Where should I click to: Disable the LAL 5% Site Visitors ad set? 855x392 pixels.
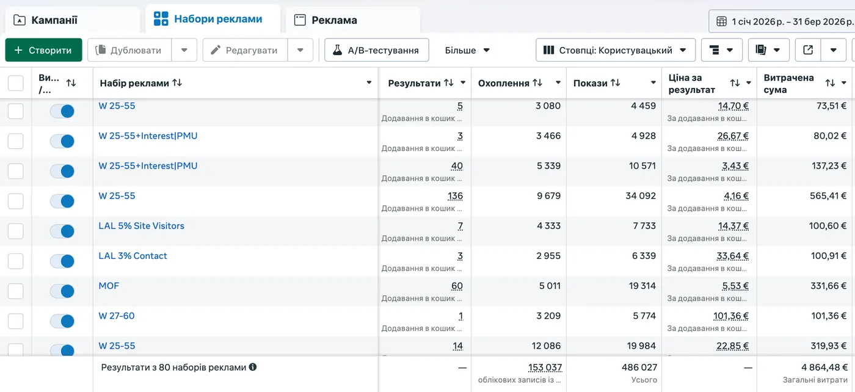coord(62,231)
